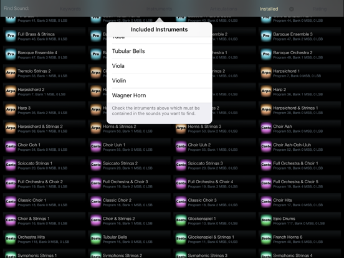Select the Choir & Strings 1 sound
This screenshot has height=258, width=344.
(44, 221)
